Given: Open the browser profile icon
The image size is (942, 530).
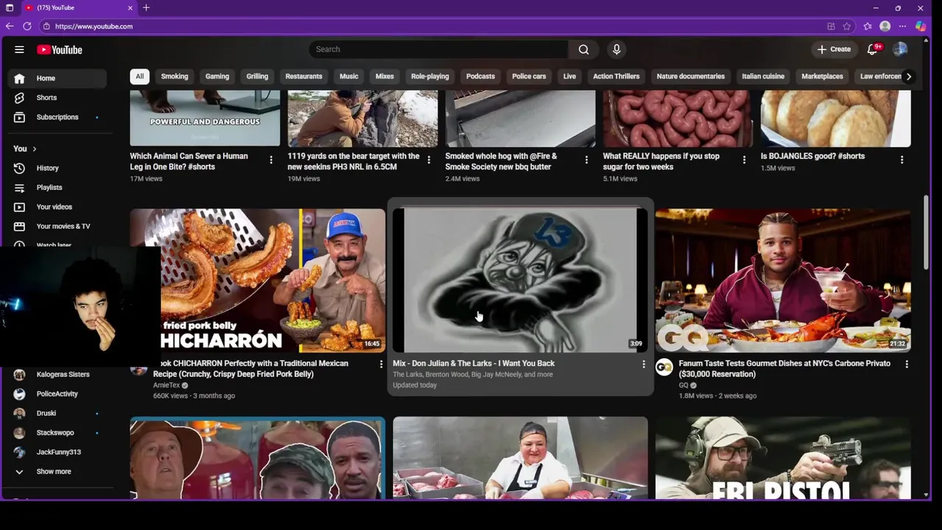Looking at the screenshot, I should pos(885,26).
